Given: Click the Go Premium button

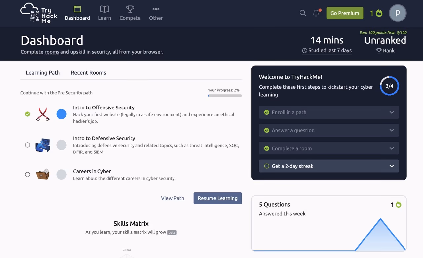Looking at the screenshot, I should [x=345, y=13].
